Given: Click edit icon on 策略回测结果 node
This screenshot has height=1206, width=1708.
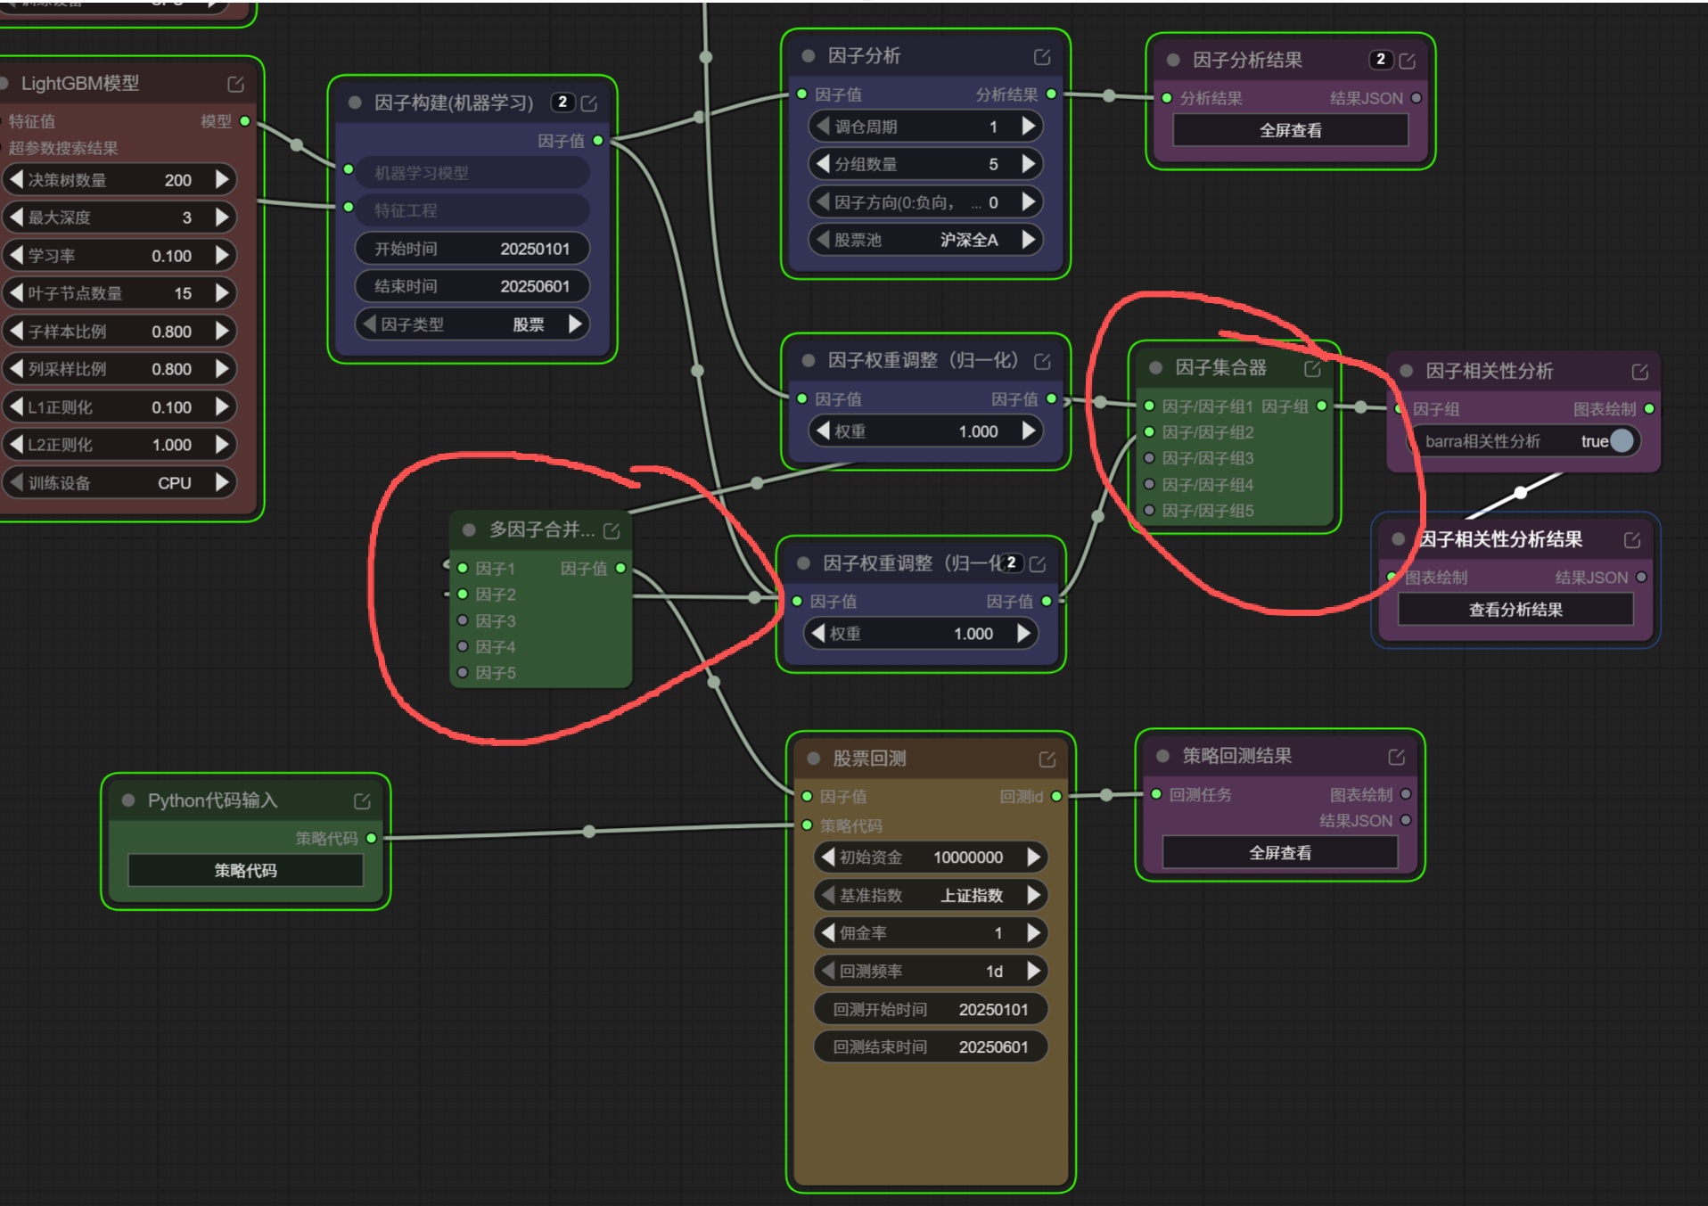Looking at the screenshot, I should [1396, 757].
